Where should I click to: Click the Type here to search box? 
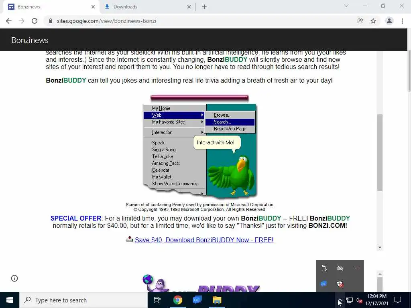click(83, 300)
